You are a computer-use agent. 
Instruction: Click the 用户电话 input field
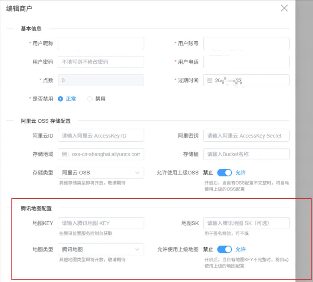246,62
